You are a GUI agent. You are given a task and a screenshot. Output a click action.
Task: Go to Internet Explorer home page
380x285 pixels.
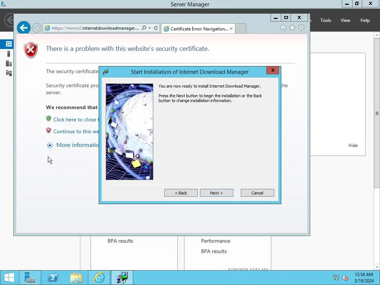pos(283,27)
